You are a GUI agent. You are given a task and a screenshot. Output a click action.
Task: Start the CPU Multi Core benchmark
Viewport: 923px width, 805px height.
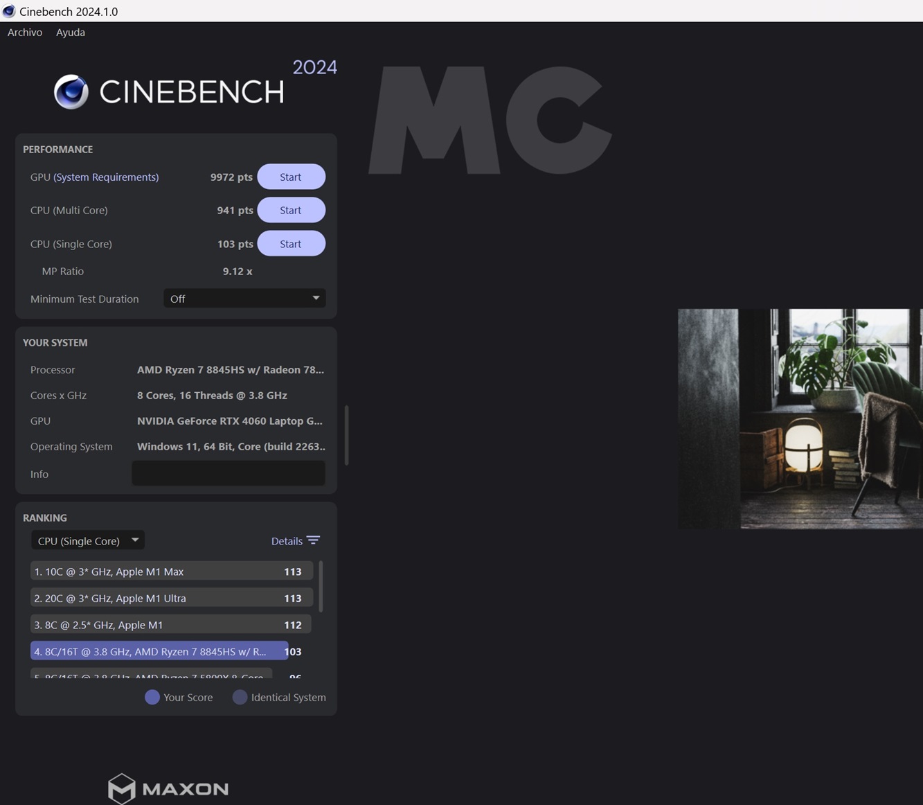point(291,210)
